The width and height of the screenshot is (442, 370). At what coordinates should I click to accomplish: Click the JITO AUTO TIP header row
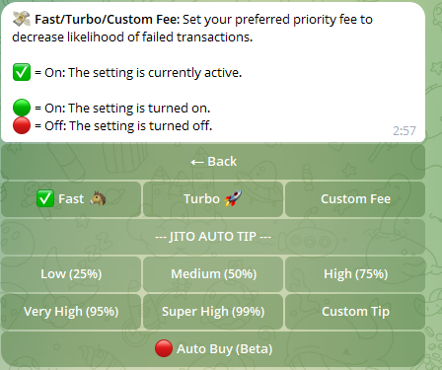[213, 237]
